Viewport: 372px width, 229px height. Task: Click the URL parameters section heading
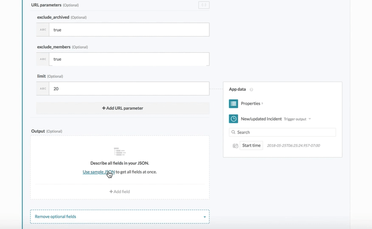(x=46, y=5)
